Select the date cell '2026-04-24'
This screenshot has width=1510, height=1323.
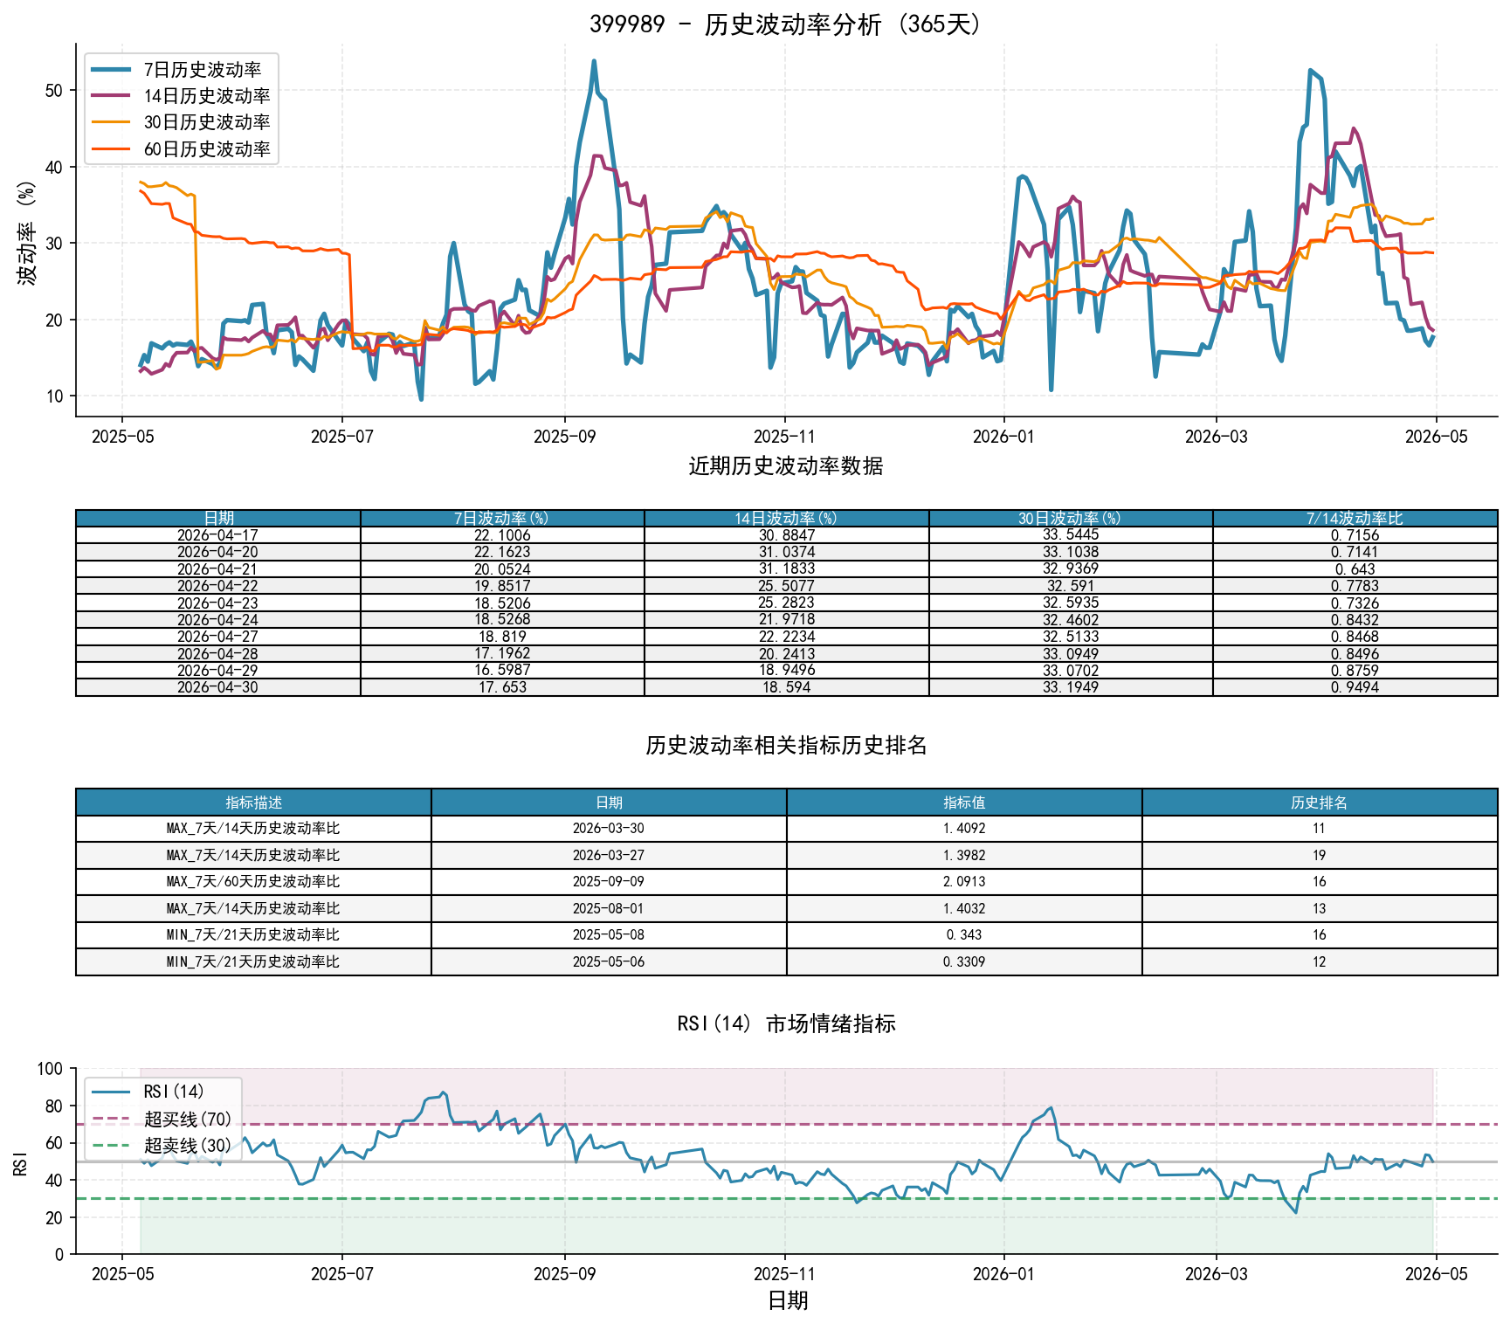tap(218, 620)
